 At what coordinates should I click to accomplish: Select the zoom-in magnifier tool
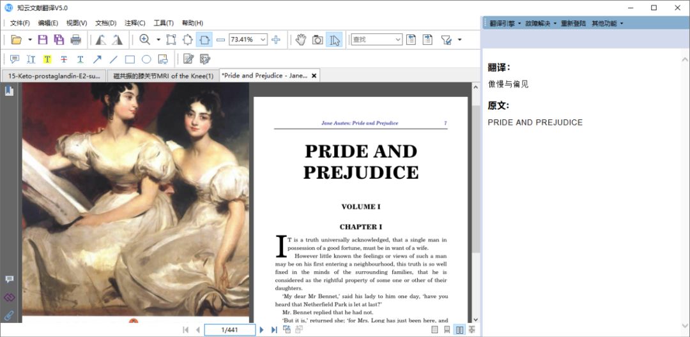[145, 40]
